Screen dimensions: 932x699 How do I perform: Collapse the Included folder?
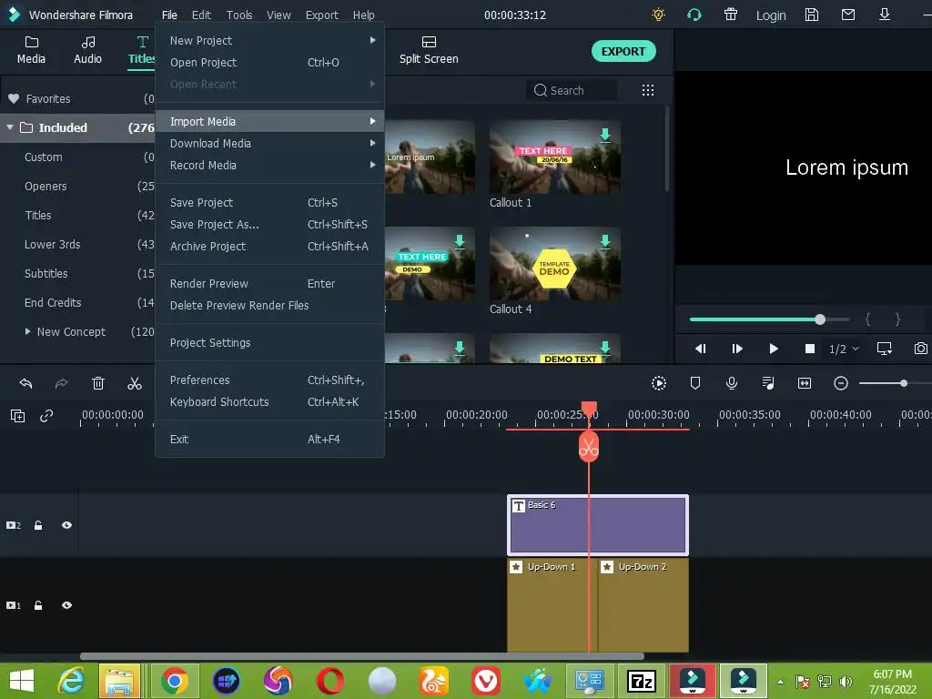10,127
